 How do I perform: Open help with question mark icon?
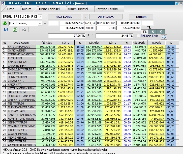(x=164, y=37)
